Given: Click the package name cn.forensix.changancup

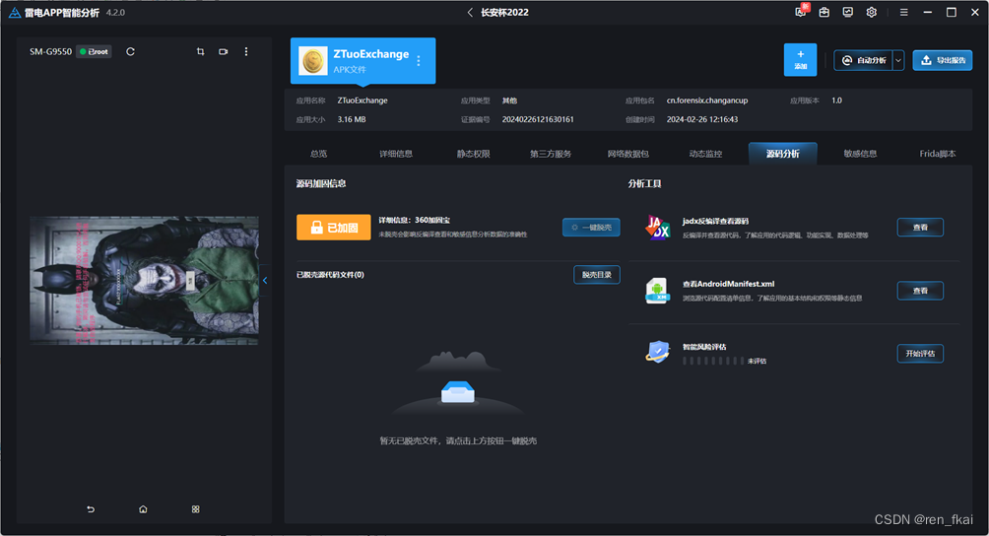Looking at the screenshot, I should point(707,100).
